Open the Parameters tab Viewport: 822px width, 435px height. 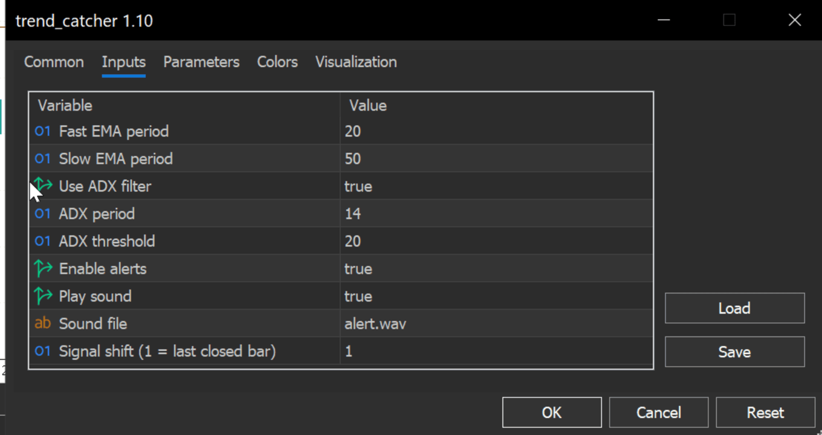click(201, 62)
